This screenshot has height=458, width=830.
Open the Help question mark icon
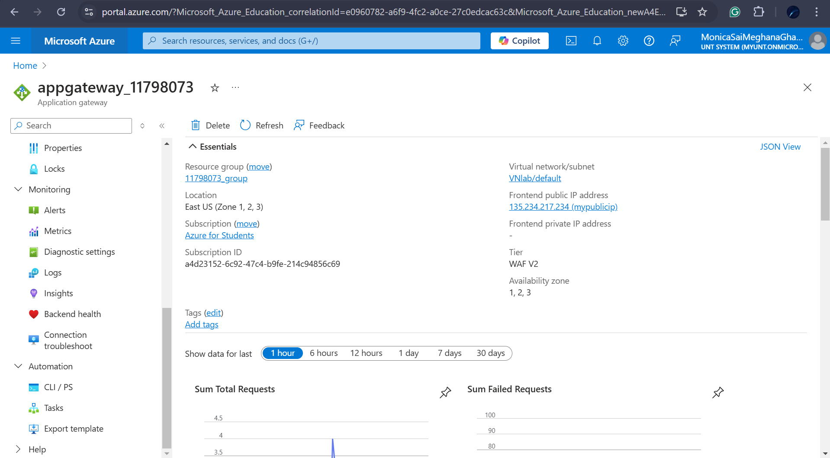tap(649, 41)
